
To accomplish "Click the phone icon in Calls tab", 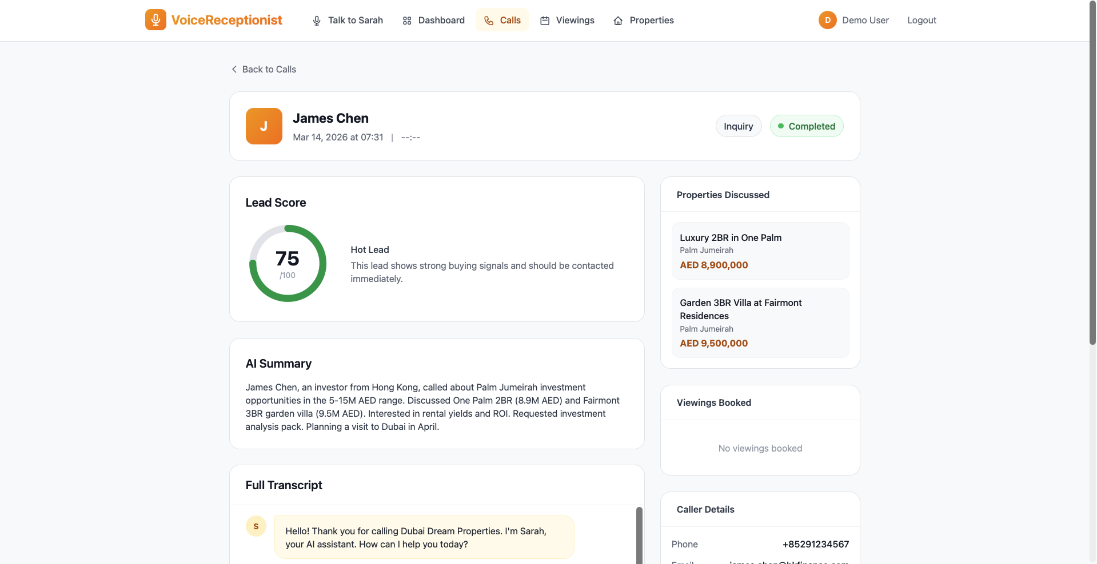I will (489, 21).
